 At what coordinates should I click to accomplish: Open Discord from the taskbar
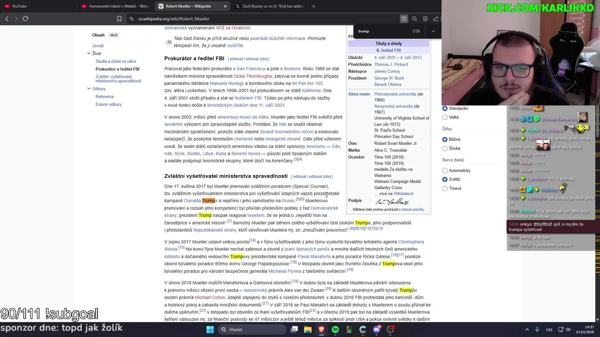pyautogui.click(x=377, y=330)
